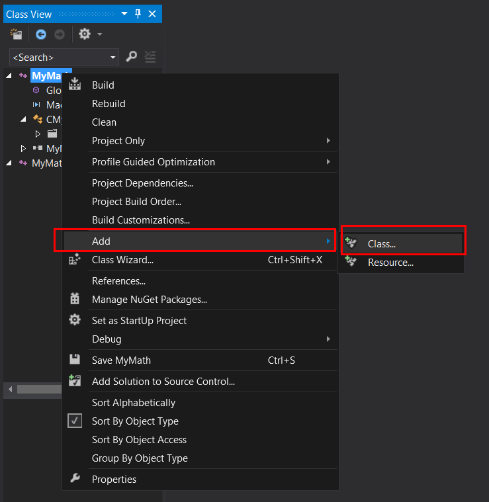Click the Set as StartUp Project gear icon
Image resolution: width=489 pixels, height=502 pixels.
click(75, 319)
